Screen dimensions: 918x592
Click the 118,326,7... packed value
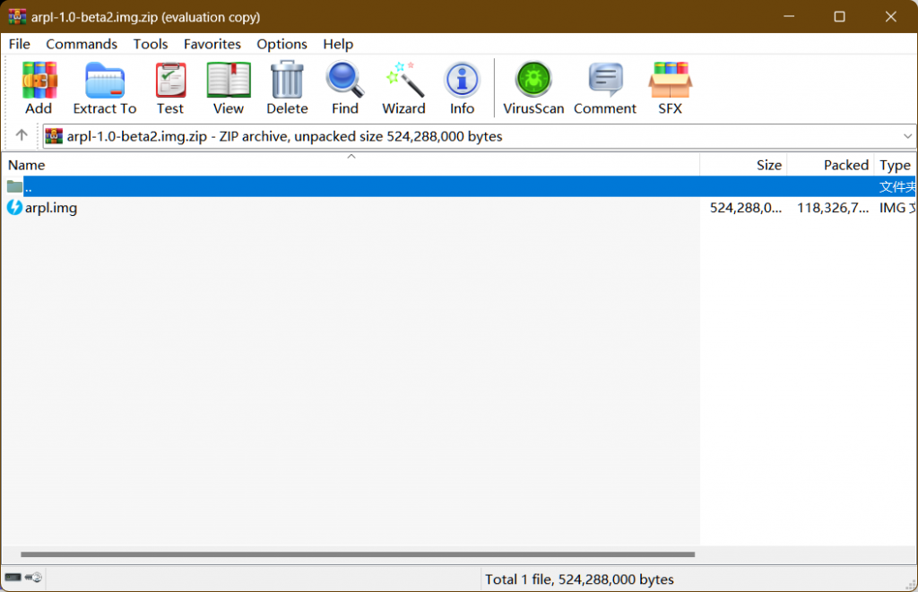[x=833, y=208]
